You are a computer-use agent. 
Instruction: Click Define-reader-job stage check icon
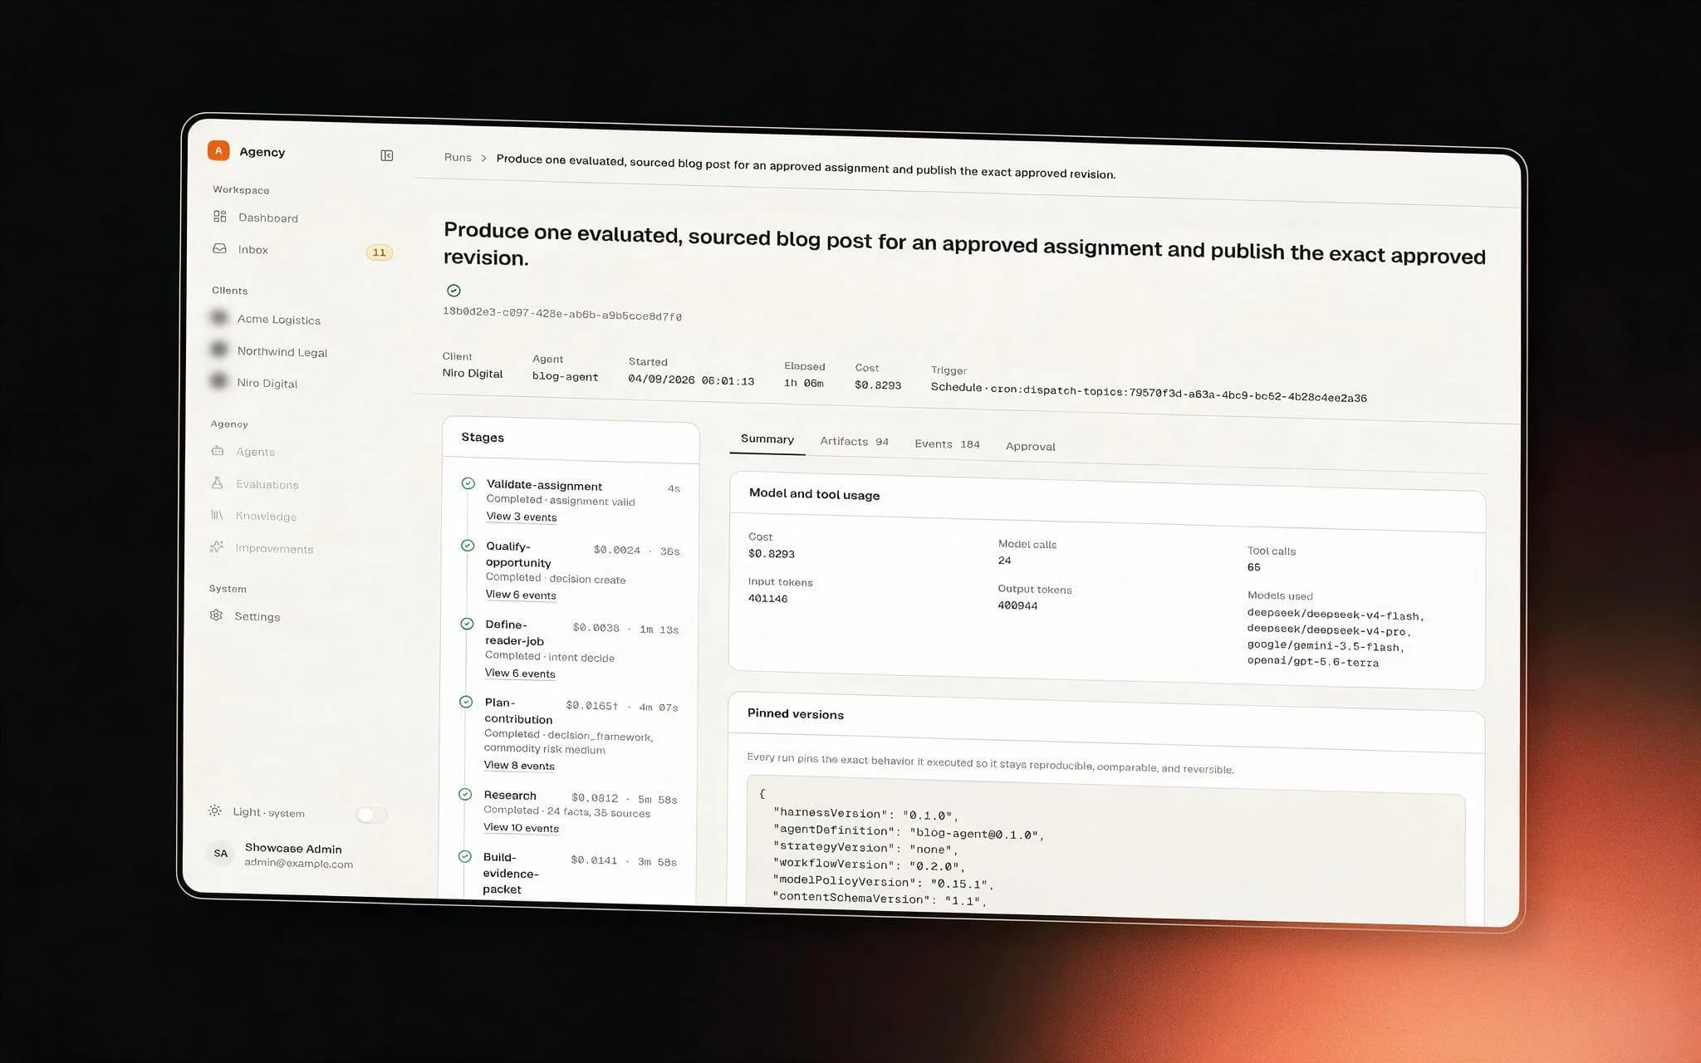click(x=467, y=624)
